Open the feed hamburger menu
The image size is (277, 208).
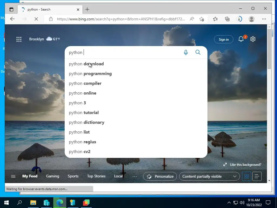point(13,176)
